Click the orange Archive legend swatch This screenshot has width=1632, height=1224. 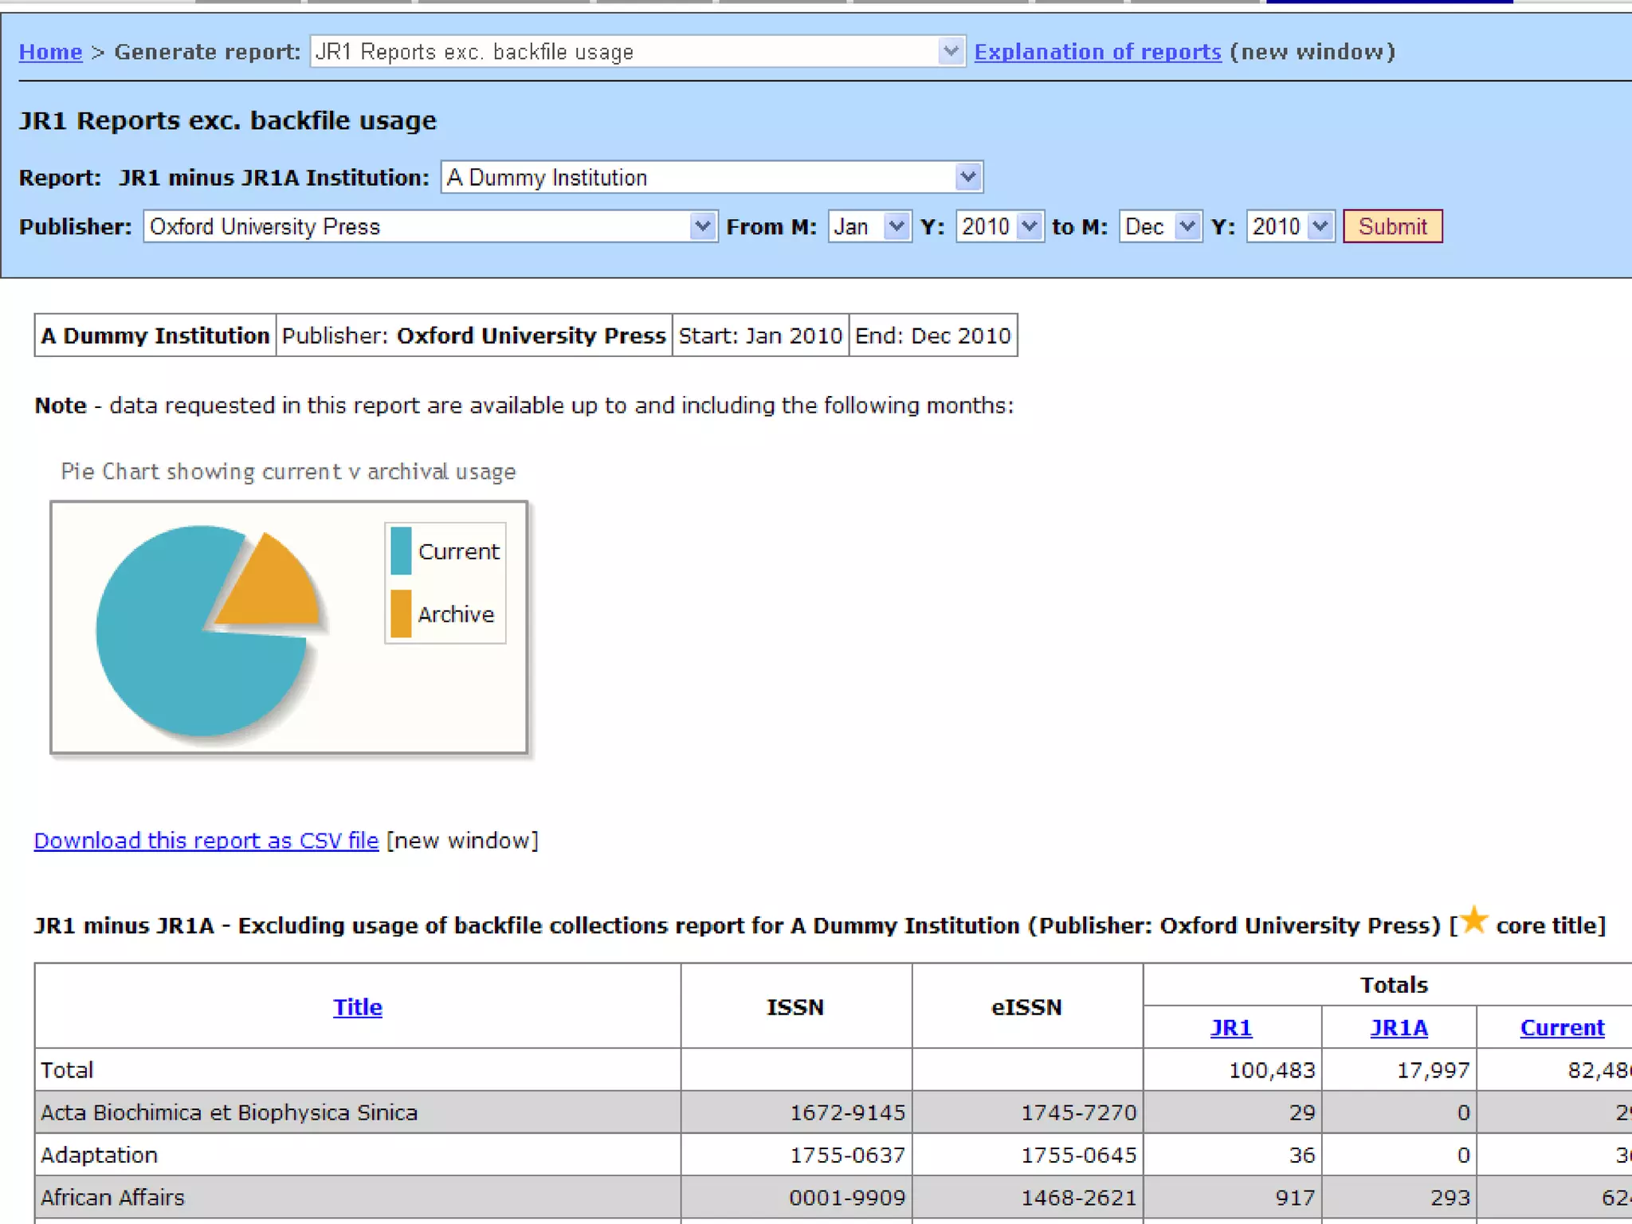click(401, 614)
